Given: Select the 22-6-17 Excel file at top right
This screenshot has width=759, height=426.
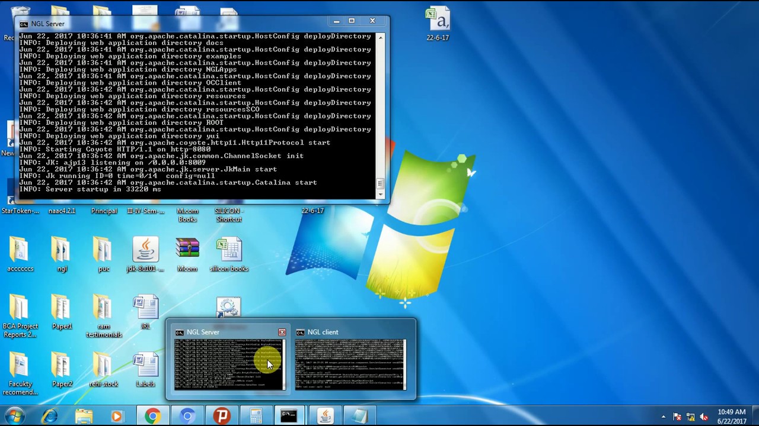Looking at the screenshot, I should [x=438, y=24].
